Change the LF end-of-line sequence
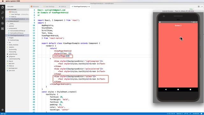The width and height of the screenshot is (204, 115). 190,114
